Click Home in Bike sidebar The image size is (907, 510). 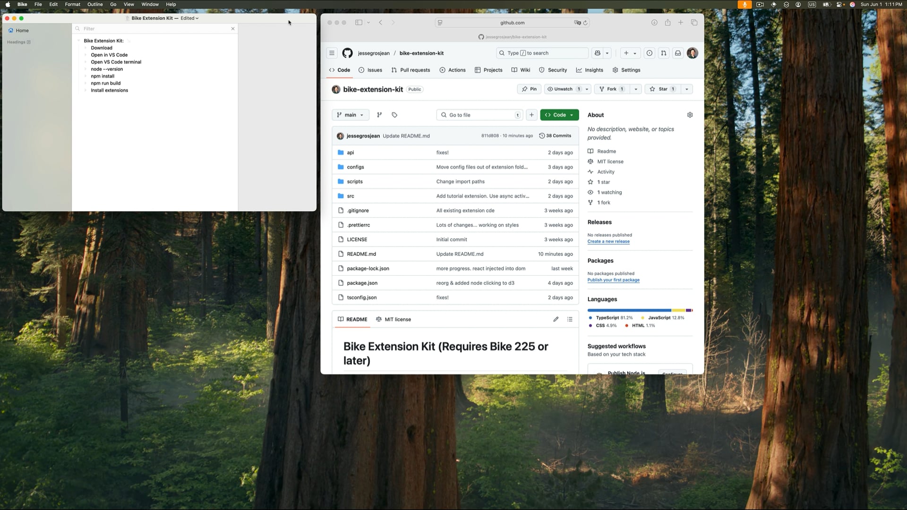coord(19,30)
